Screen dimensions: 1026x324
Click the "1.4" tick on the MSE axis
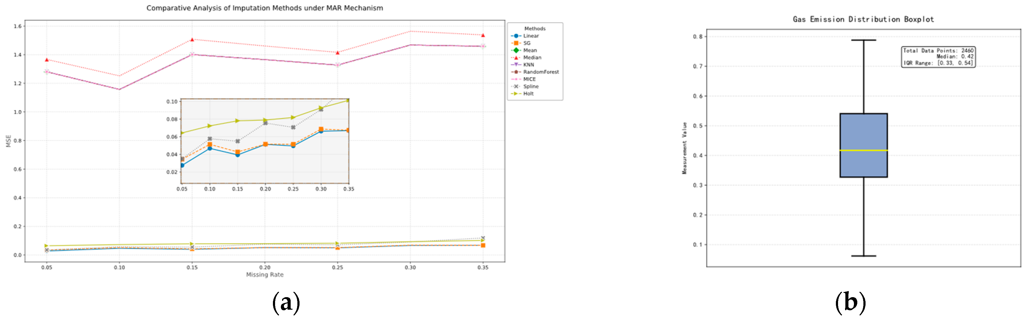click(17, 55)
